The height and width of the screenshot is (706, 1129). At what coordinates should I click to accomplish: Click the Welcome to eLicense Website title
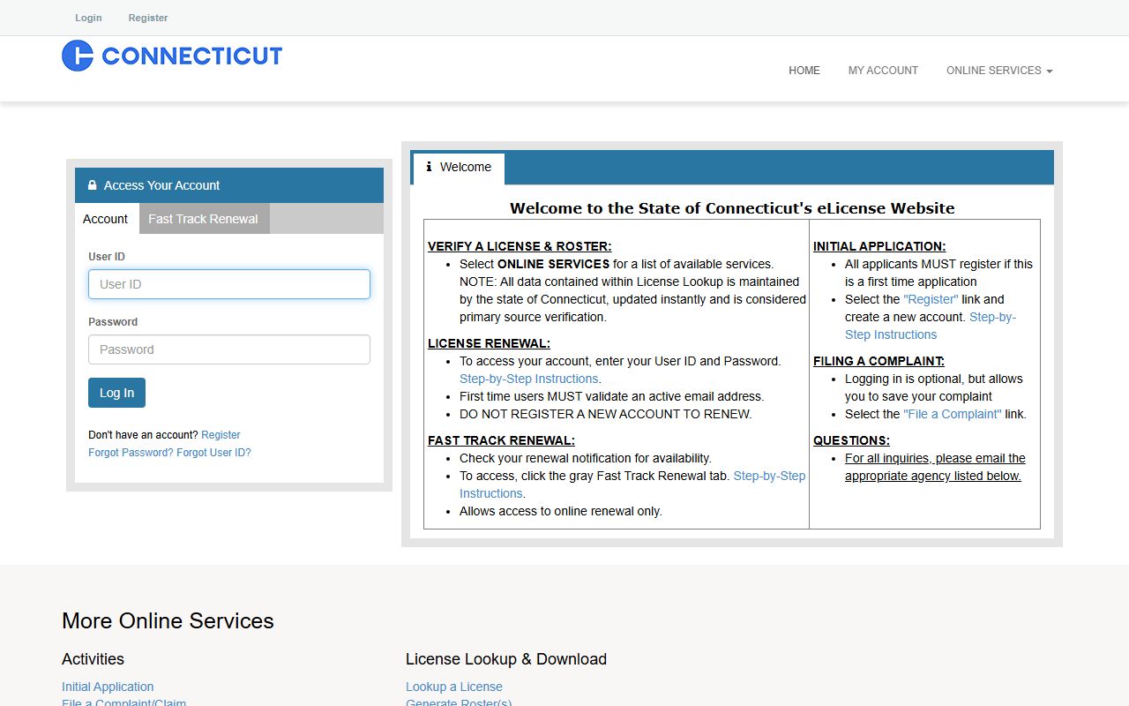click(732, 208)
